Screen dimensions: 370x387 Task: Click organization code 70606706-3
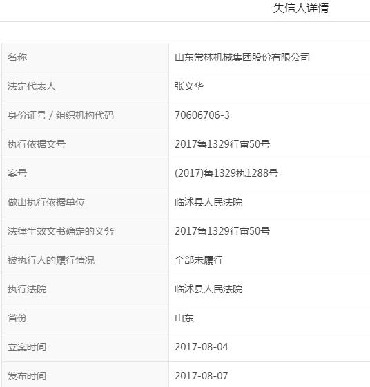coord(202,115)
